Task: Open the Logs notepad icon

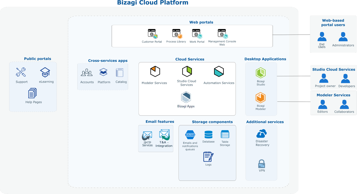Action: (208, 157)
